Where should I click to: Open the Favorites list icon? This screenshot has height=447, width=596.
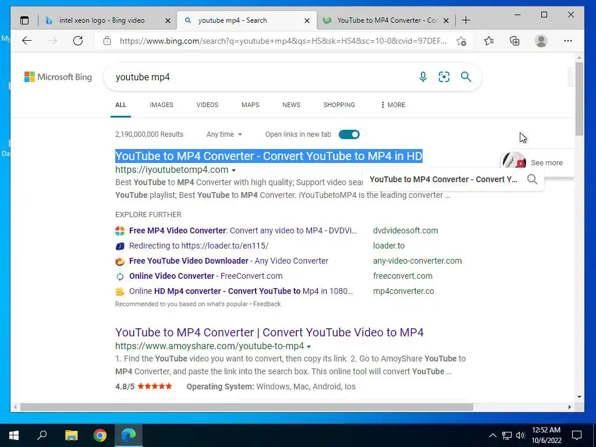(x=489, y=41)
